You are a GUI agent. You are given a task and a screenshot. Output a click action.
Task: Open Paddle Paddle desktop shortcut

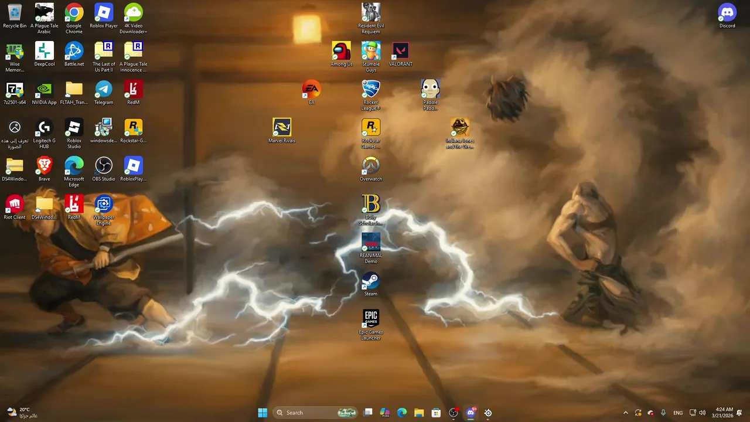click(431, 96)
